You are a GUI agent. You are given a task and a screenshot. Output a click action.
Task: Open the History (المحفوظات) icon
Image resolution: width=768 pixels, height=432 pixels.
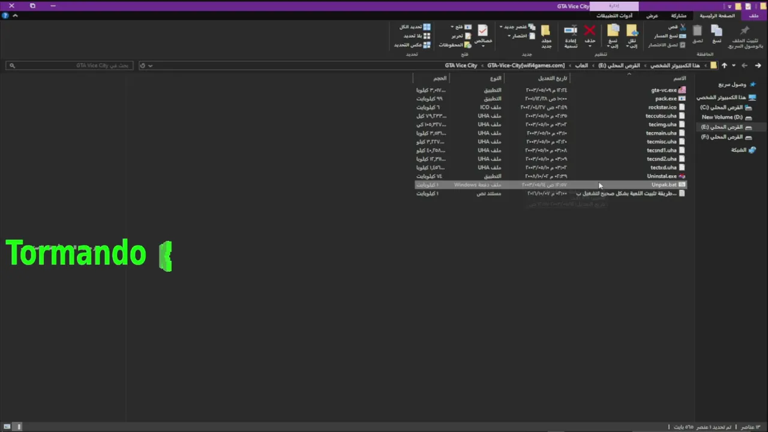467,45
